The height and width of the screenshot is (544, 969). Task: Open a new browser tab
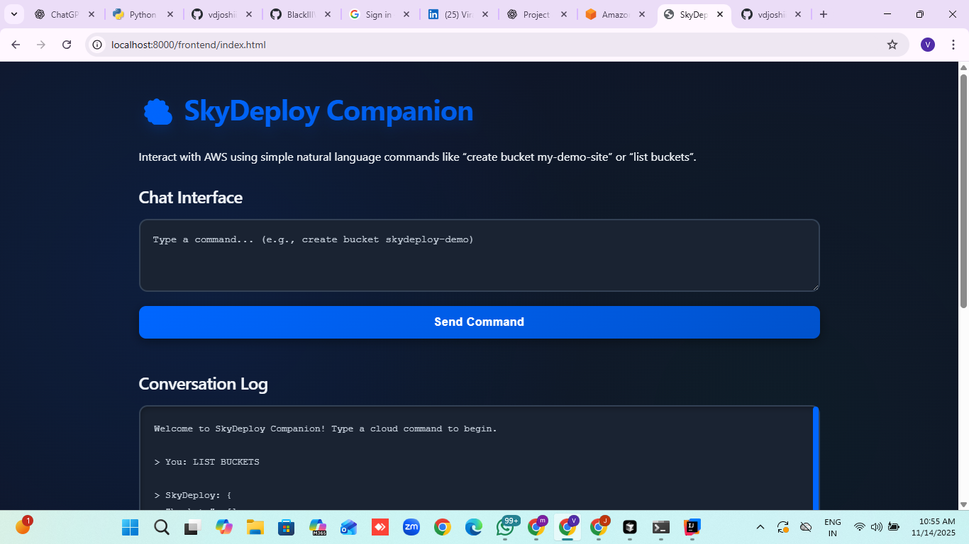point(824,14)
